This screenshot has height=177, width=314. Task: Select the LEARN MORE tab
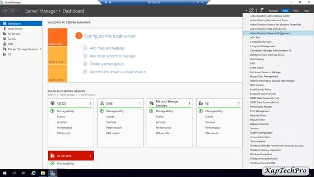57,73
